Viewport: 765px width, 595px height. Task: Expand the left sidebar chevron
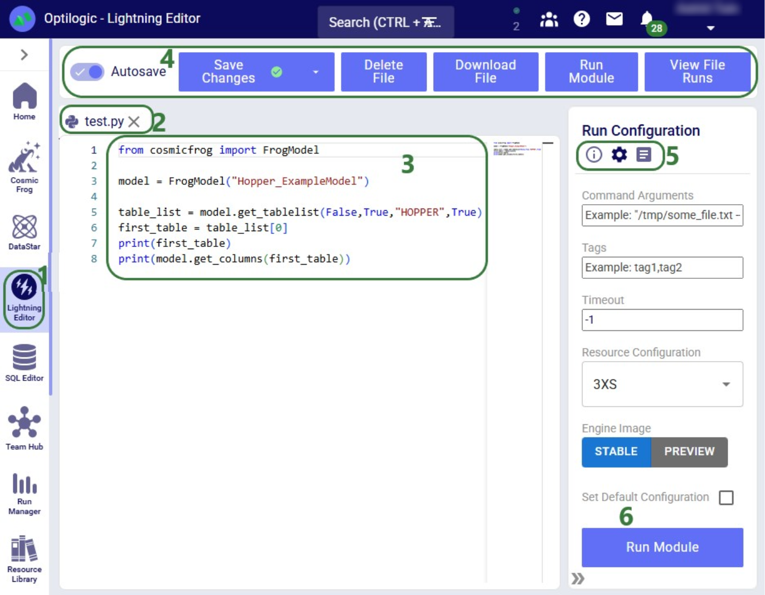point(24,55)
